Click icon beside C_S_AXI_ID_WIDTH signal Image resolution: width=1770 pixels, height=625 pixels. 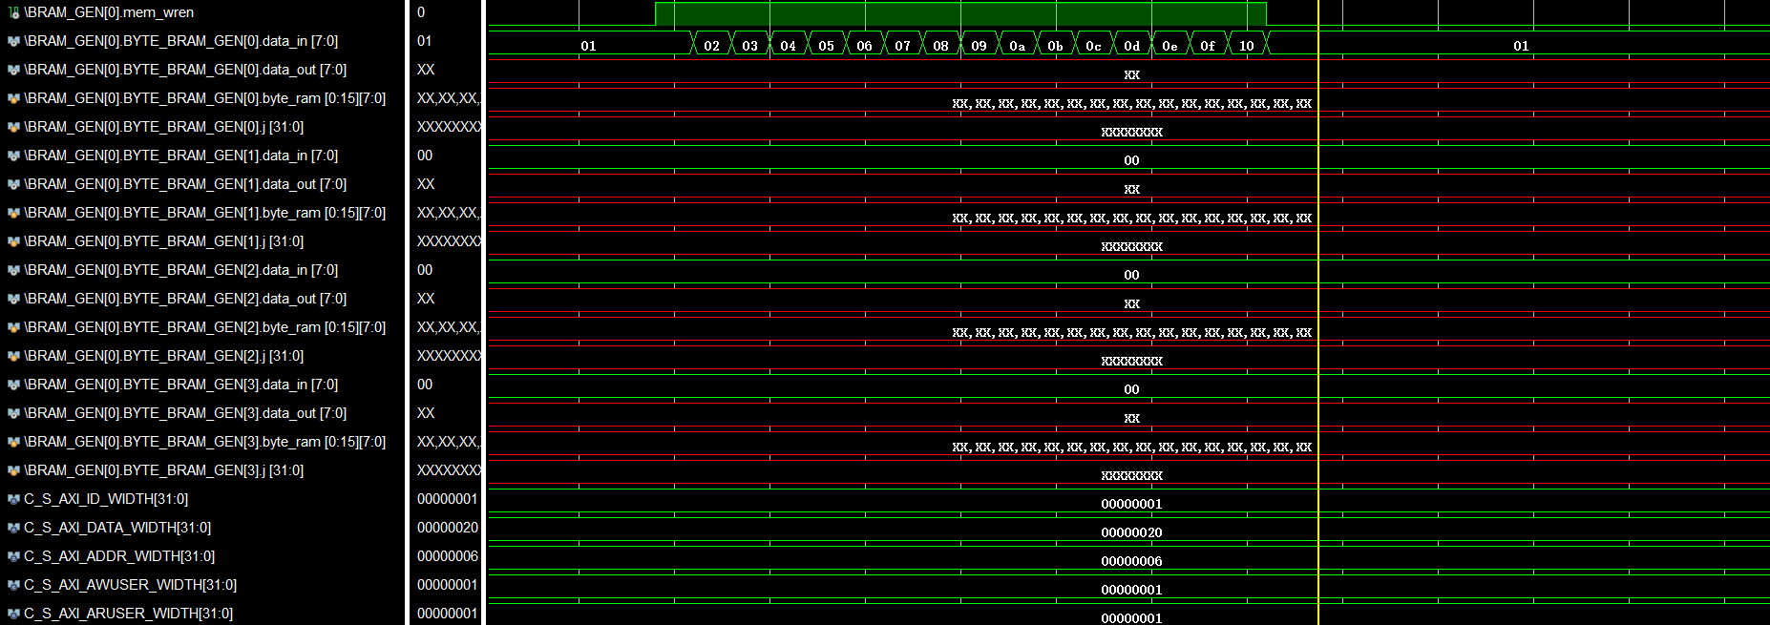[x=13, y=499]
